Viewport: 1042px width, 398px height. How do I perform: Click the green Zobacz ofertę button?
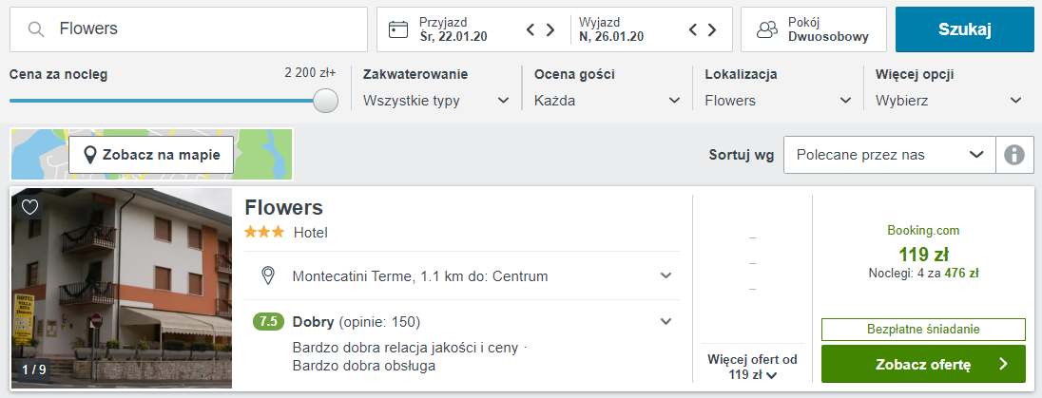[923, 364]
